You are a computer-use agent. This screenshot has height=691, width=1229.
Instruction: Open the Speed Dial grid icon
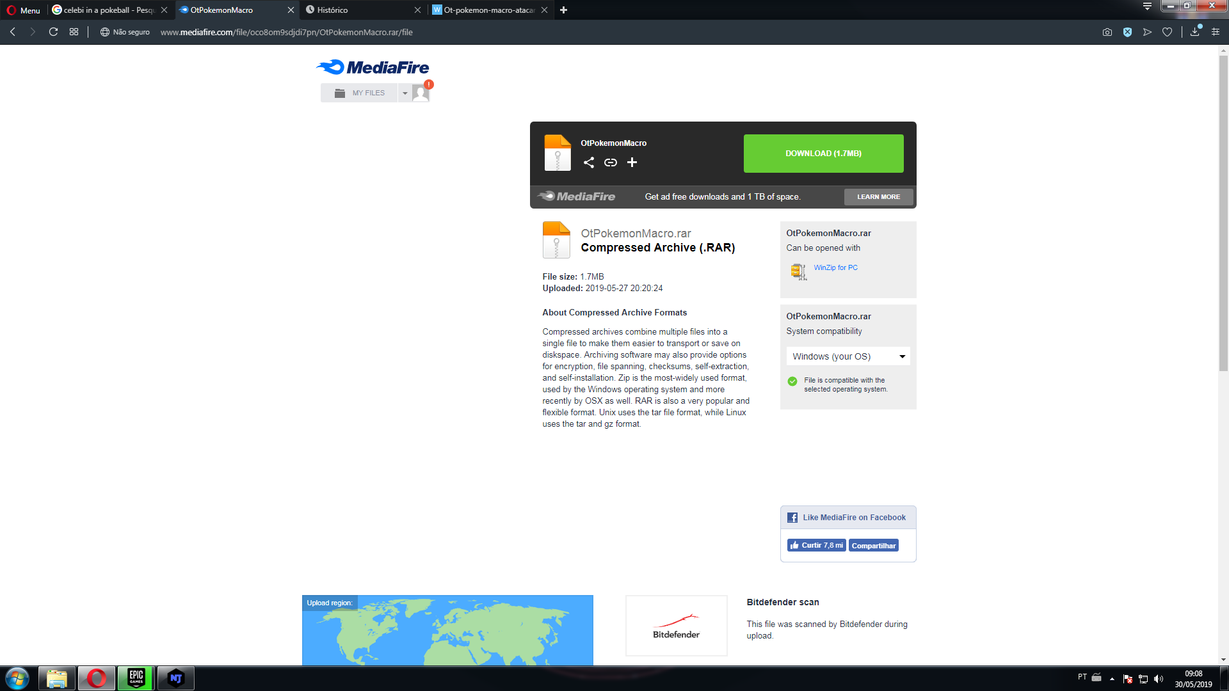pos(74,32)
